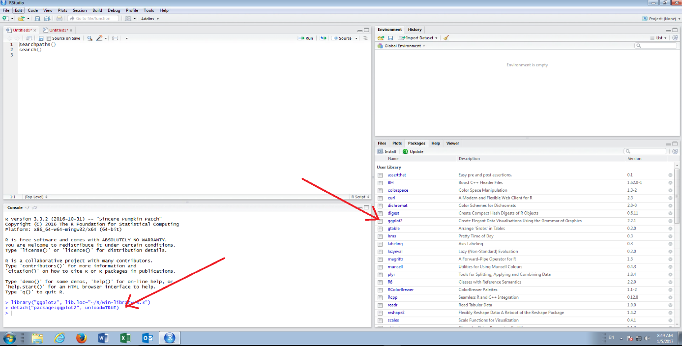This screenshot has height=346, width=682.
Task: Switch to the Plots tab in lower-right pane
Action: 397,144
